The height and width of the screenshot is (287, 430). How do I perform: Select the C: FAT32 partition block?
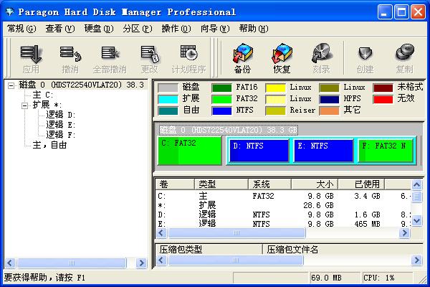[x=190, y=151]
